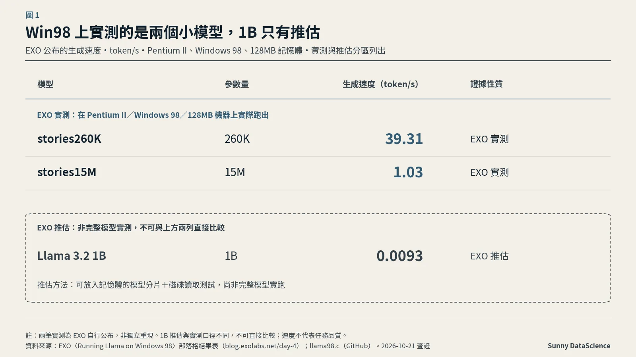The width and height of the screenshot is (636, 357).
Task: Click the figure label 圖 1
Action: tap(32, 15)
